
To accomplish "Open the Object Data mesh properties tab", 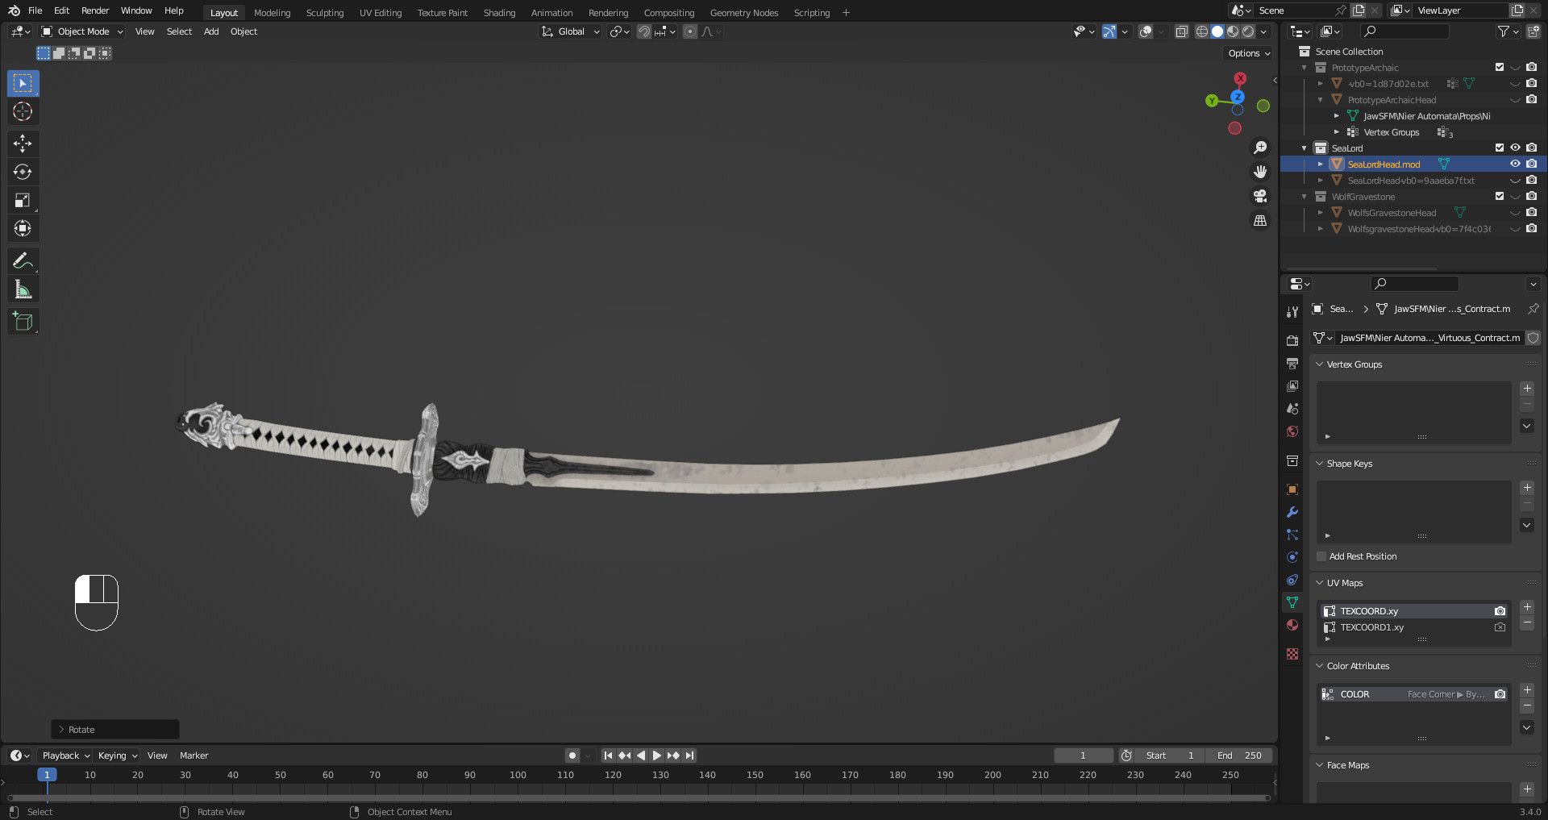I will pos(1292,602).
